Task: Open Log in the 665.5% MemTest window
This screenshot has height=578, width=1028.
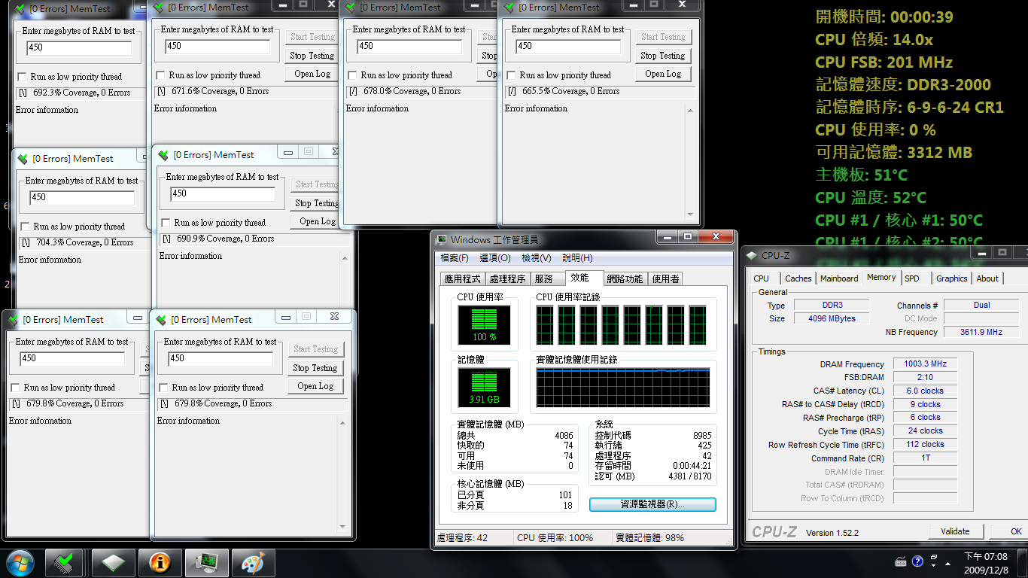Action: [663, 74]
